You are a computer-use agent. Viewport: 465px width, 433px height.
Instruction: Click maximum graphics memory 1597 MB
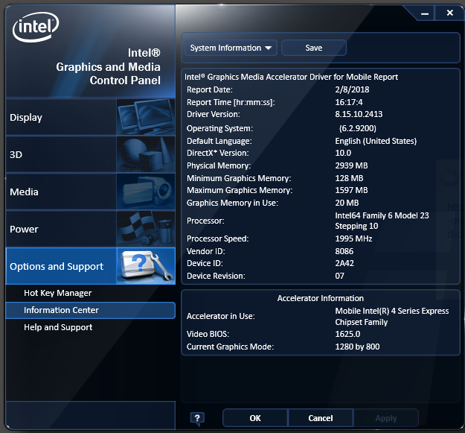click(x=351, y=190)
